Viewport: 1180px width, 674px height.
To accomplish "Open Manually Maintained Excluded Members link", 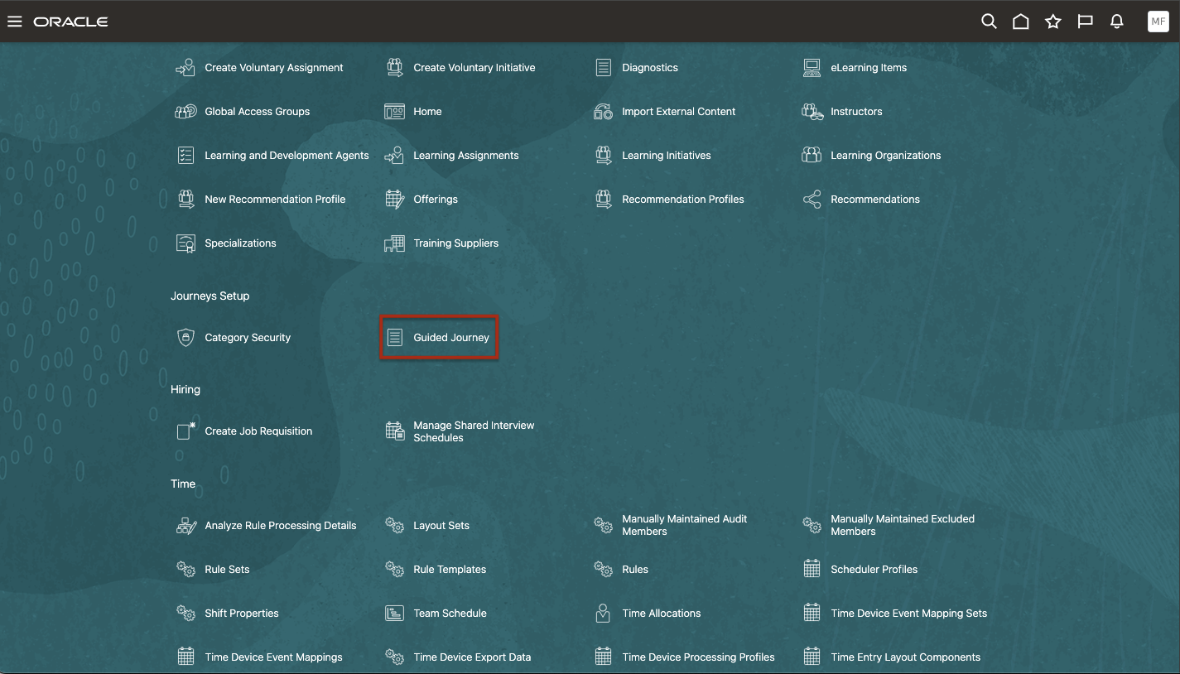I will [x=903, y=525].
